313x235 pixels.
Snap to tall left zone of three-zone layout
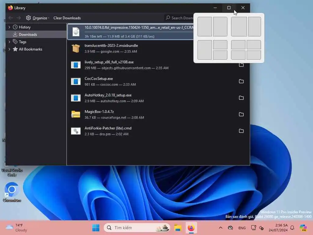pos(204,50)
